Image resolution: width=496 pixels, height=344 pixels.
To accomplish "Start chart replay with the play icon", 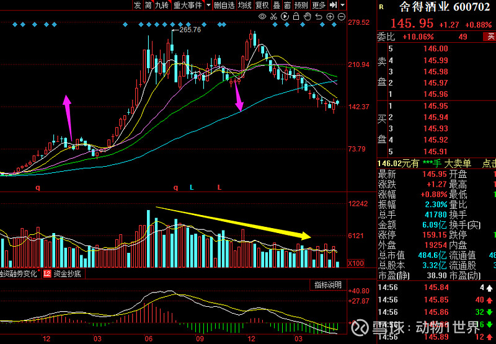I will click(285, 17).
